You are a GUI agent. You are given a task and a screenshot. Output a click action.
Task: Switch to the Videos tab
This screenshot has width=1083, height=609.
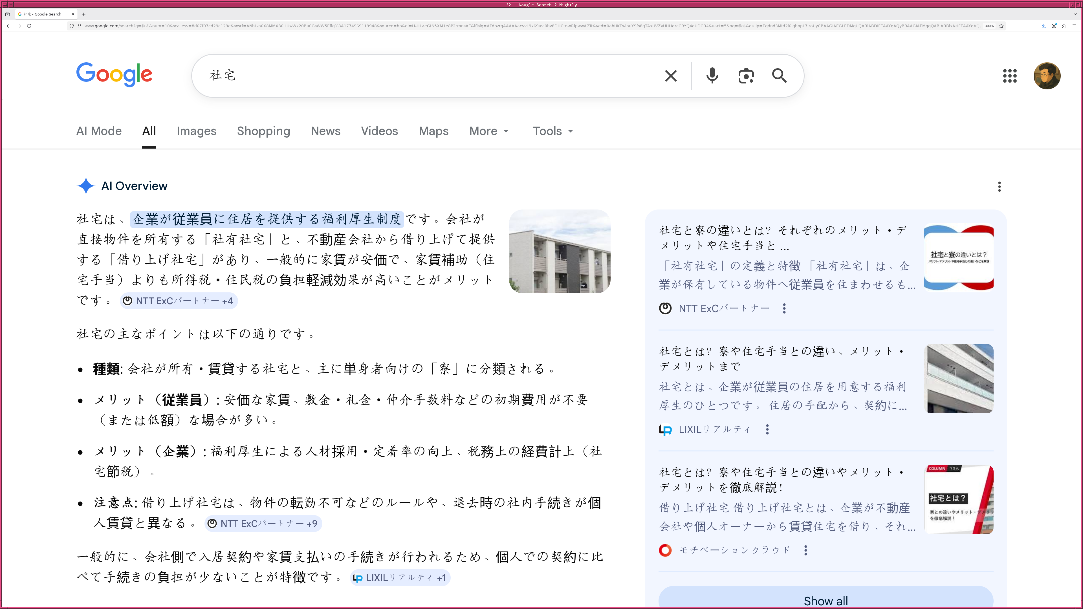coord(379,131)
